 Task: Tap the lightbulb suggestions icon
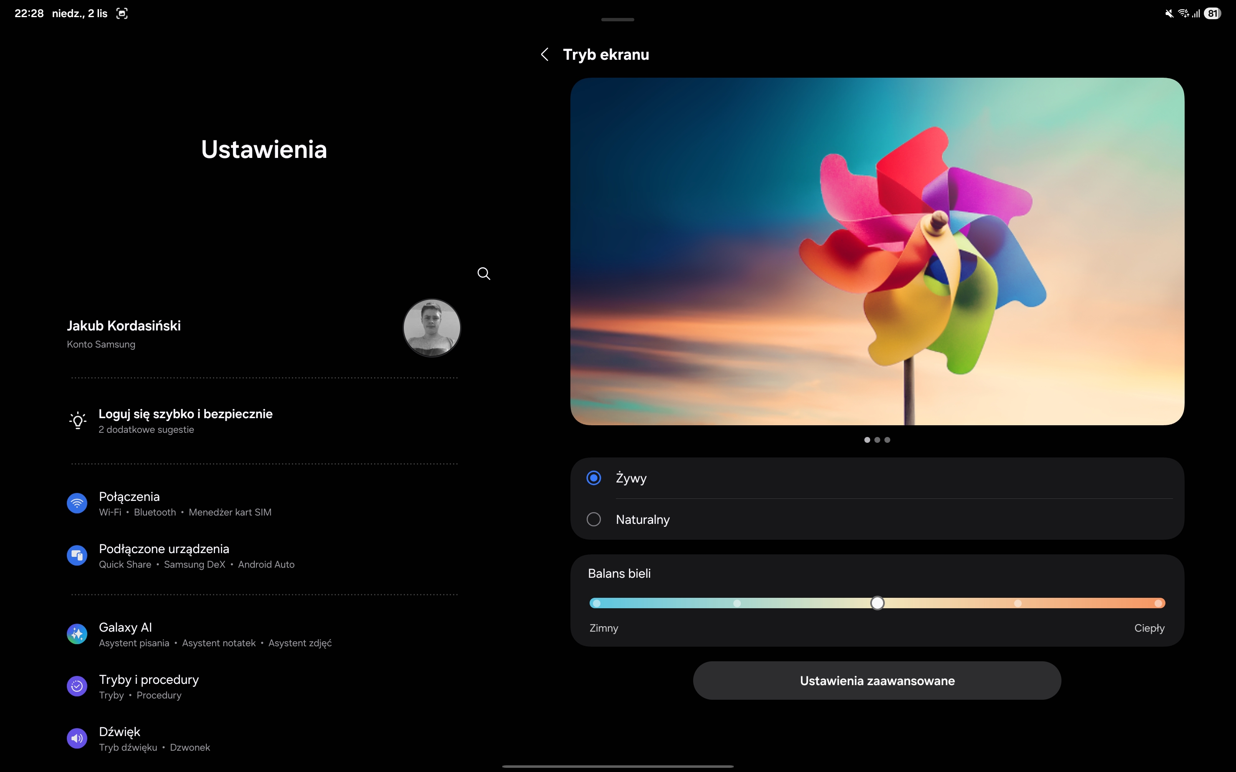78,421
